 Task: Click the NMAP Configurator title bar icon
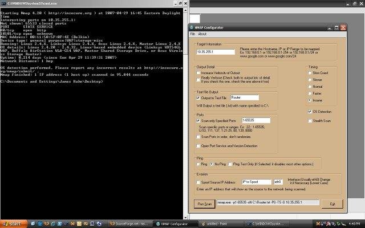click(192, 27)
